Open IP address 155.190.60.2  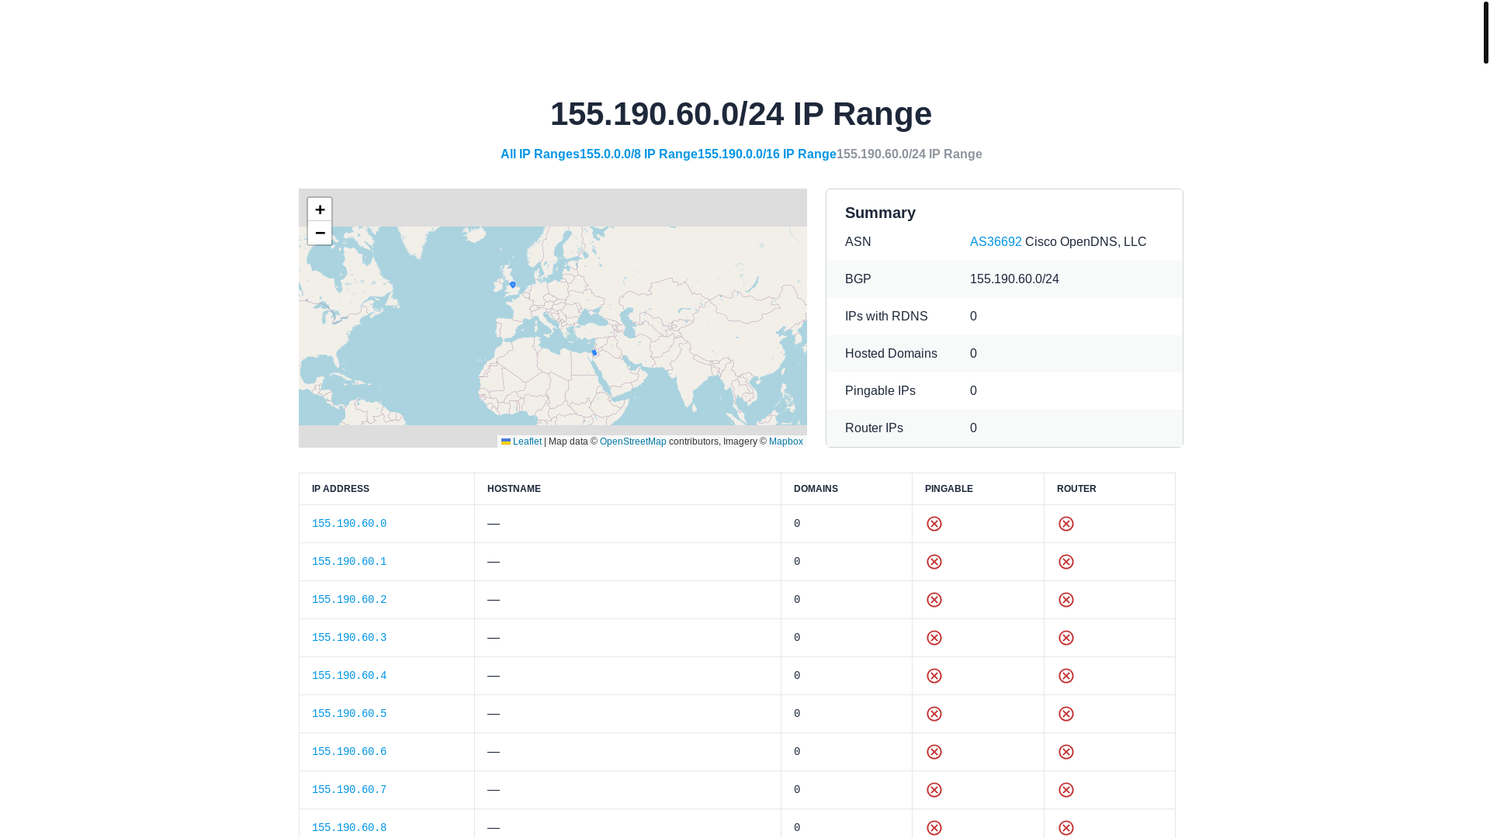click(x=349, y=600)
